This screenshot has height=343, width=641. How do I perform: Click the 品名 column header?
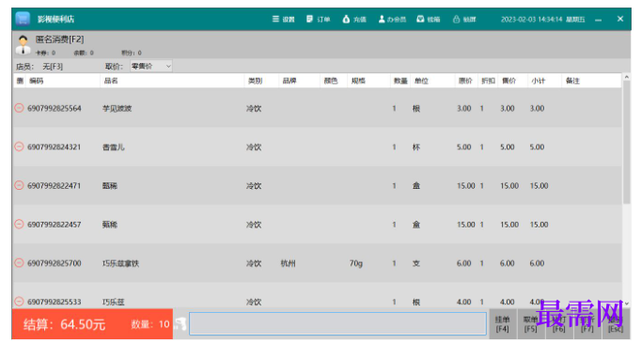pos(111,81)
